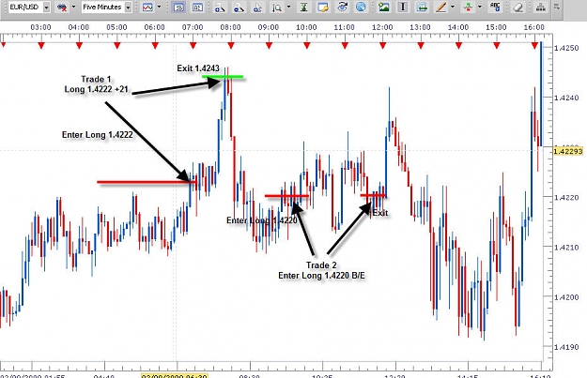Open the Five Minutes timeframe combo box
This screenshot has height=378, width=587.
tap(106, 8)
